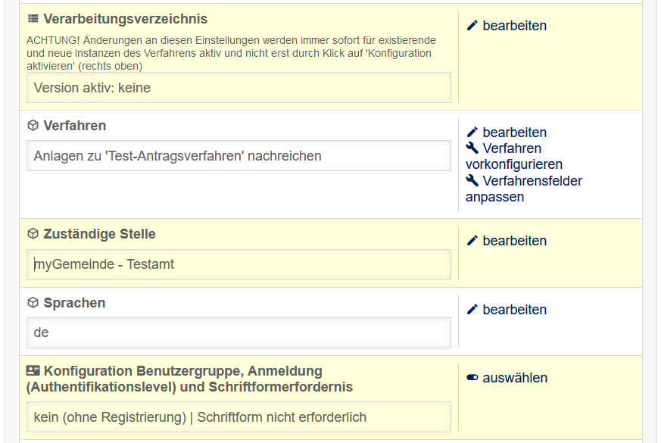Screen dimensions: 661x443
Task: Click the 'Version aktiv: keine' field
Action: (x=239, y=88)
